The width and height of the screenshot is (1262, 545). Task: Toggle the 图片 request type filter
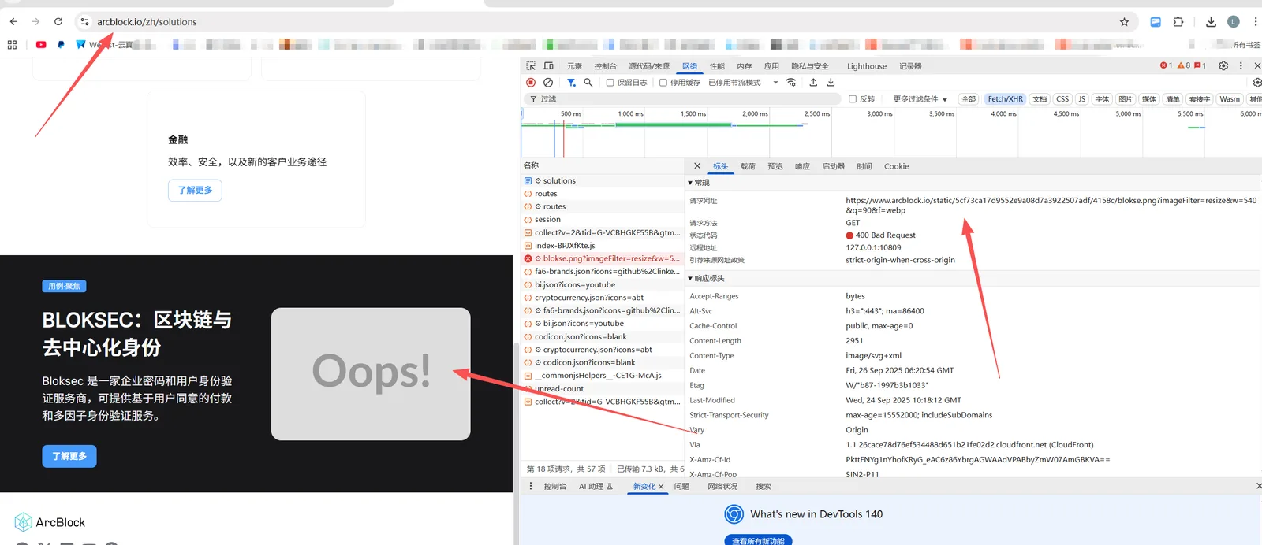click(1126, 99)
